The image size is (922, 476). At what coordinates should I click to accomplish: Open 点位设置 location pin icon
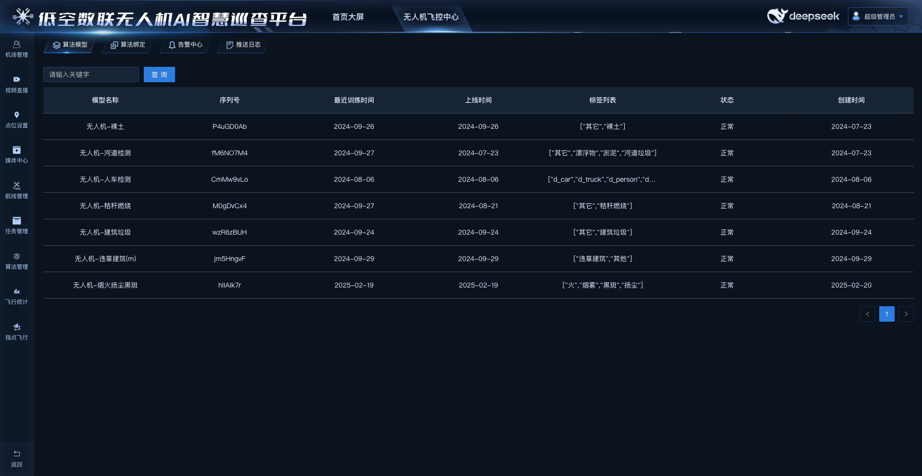tap(17, 115)
